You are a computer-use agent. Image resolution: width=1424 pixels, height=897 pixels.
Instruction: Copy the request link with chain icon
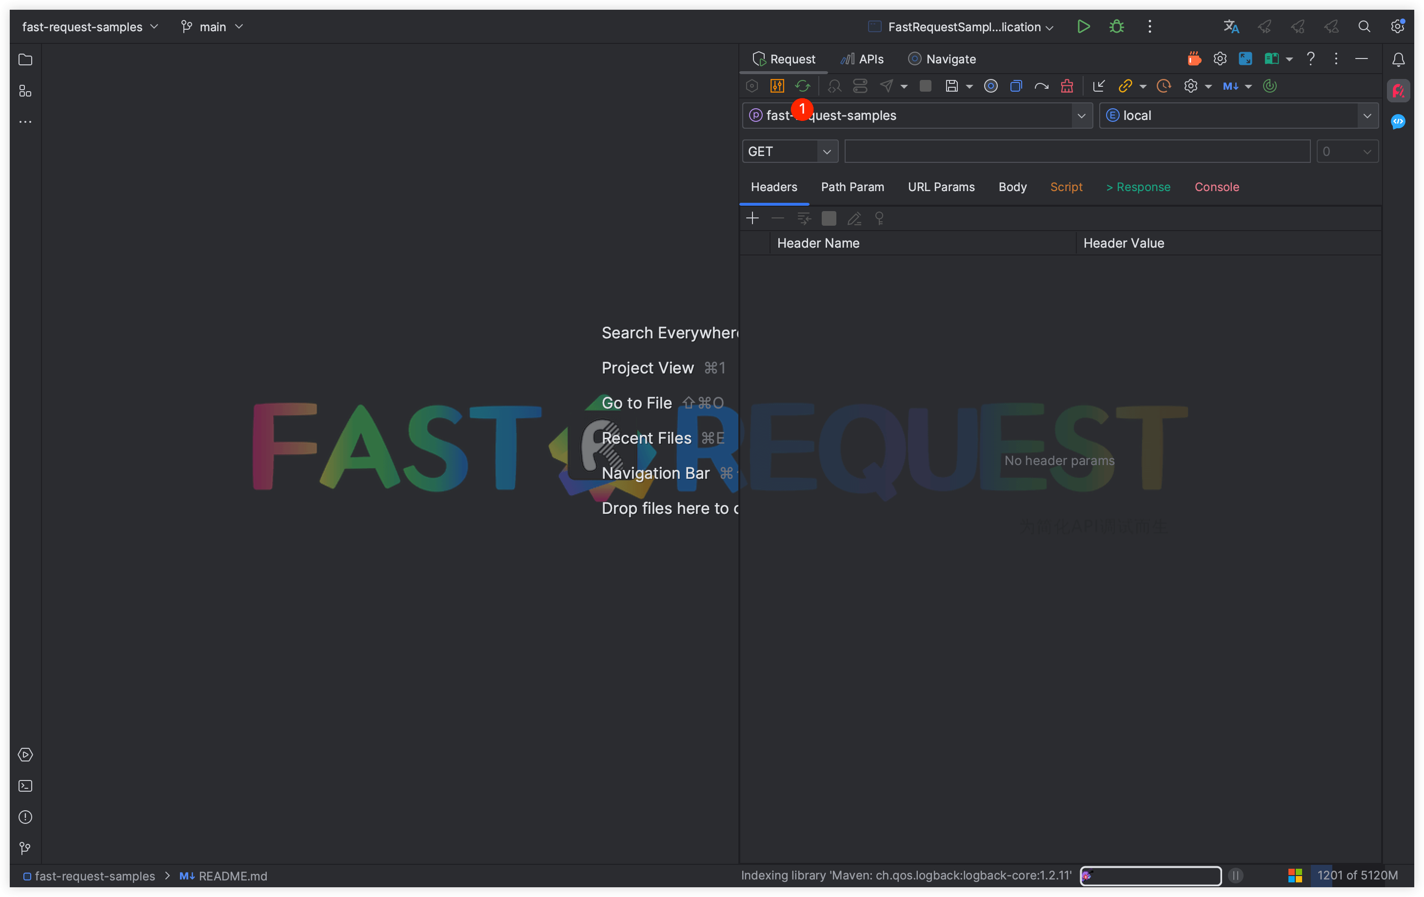click(1126, 86)
